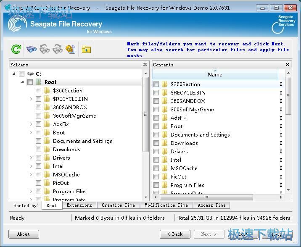Screen dimensions: 301x247
Task: Check 360SoftMgrGame in the Contents list
Action: (156, 110)
